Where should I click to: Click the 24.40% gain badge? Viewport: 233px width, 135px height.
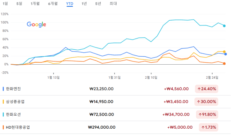click(x=207, y=89)
